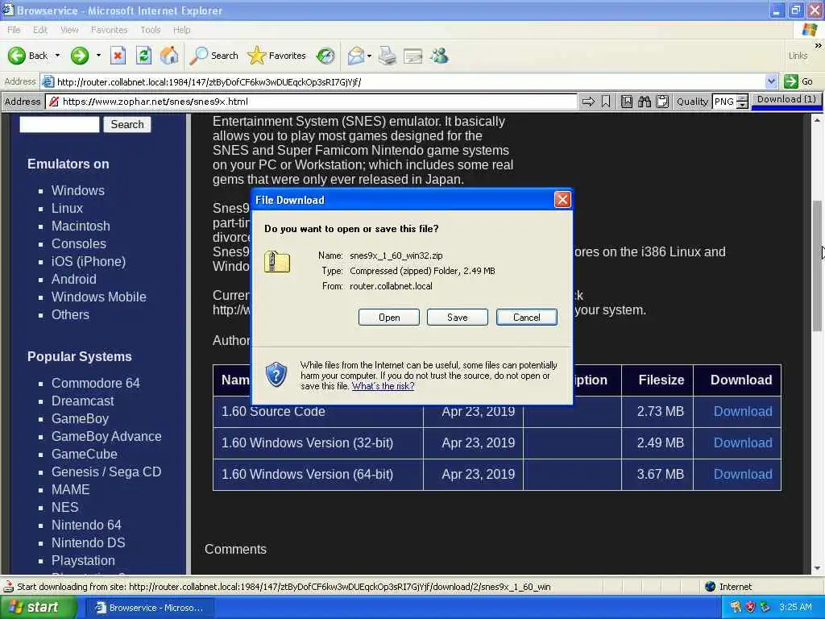Open the Linux emulators link
This screenshot has width=825, height=619.
[x=67, y=209]
